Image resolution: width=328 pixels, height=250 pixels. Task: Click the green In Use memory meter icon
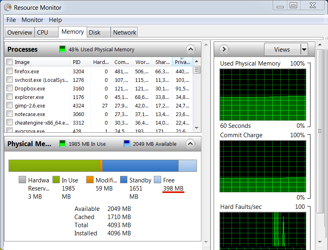[x=62, y=144]
